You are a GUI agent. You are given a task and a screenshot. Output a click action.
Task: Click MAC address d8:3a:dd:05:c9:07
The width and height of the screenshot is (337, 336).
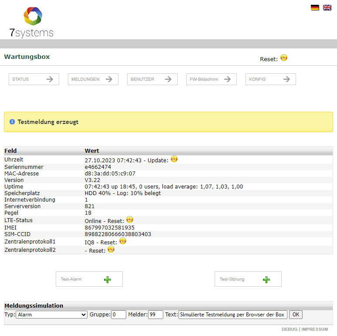pos(110,174)
